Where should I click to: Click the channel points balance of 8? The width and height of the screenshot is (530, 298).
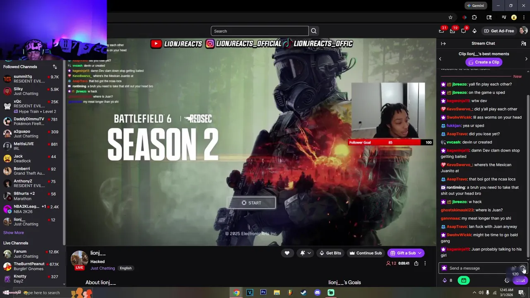(448, 280)
